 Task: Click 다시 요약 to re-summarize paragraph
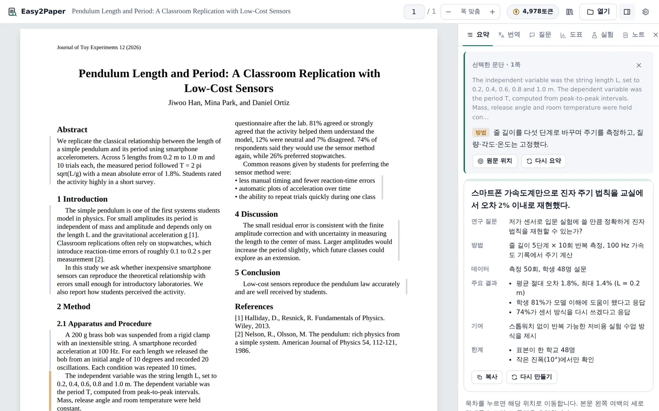(544, 161)
